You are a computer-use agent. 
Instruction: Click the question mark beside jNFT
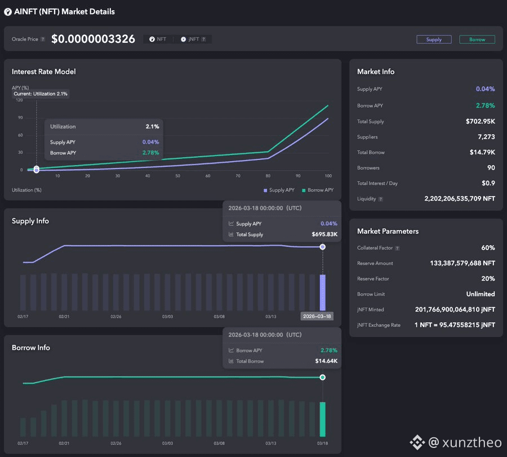pyautogui.click(x=203, y=39)
